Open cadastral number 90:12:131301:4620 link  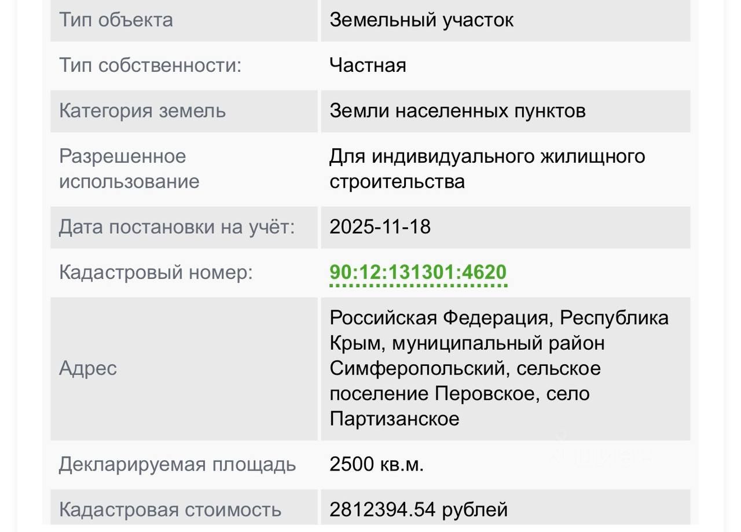(x=418, y=272)
